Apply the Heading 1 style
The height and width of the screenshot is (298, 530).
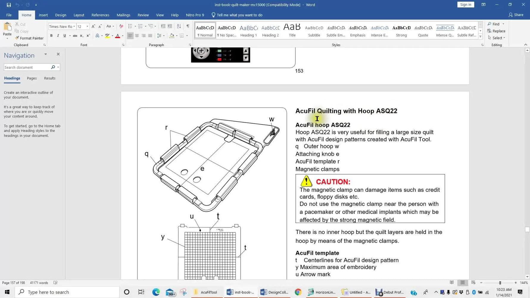pyautogui.click(x=249, y=31)
